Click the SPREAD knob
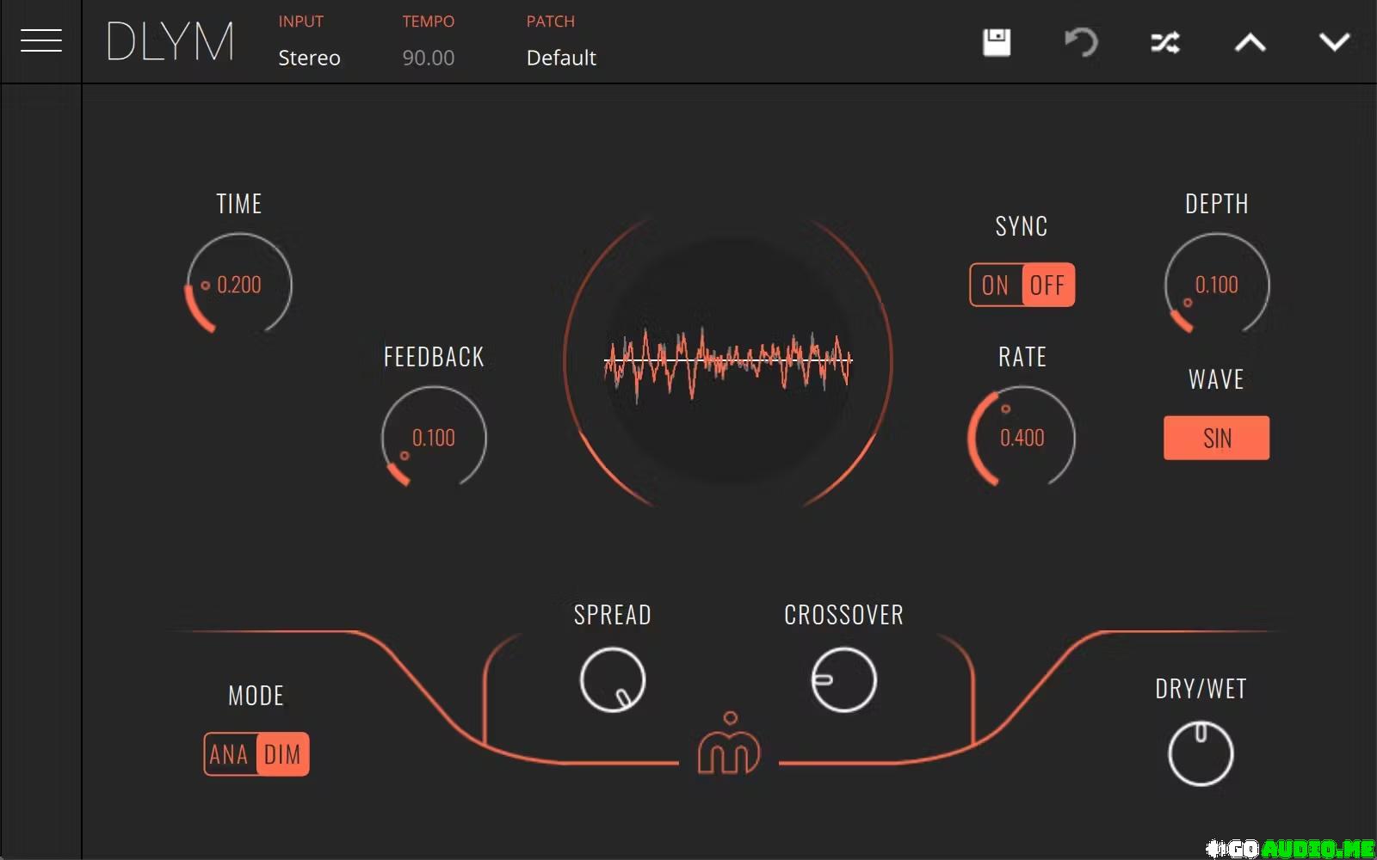This screenshot has width=1377, height=860. click(x=612, y=680)
